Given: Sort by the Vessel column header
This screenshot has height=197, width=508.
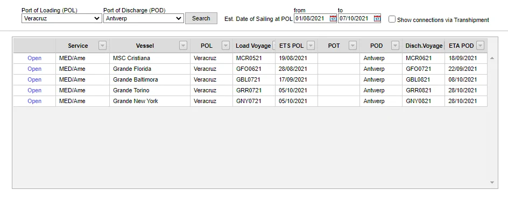Looking at the screenshot, I should [x=145, y=46].
